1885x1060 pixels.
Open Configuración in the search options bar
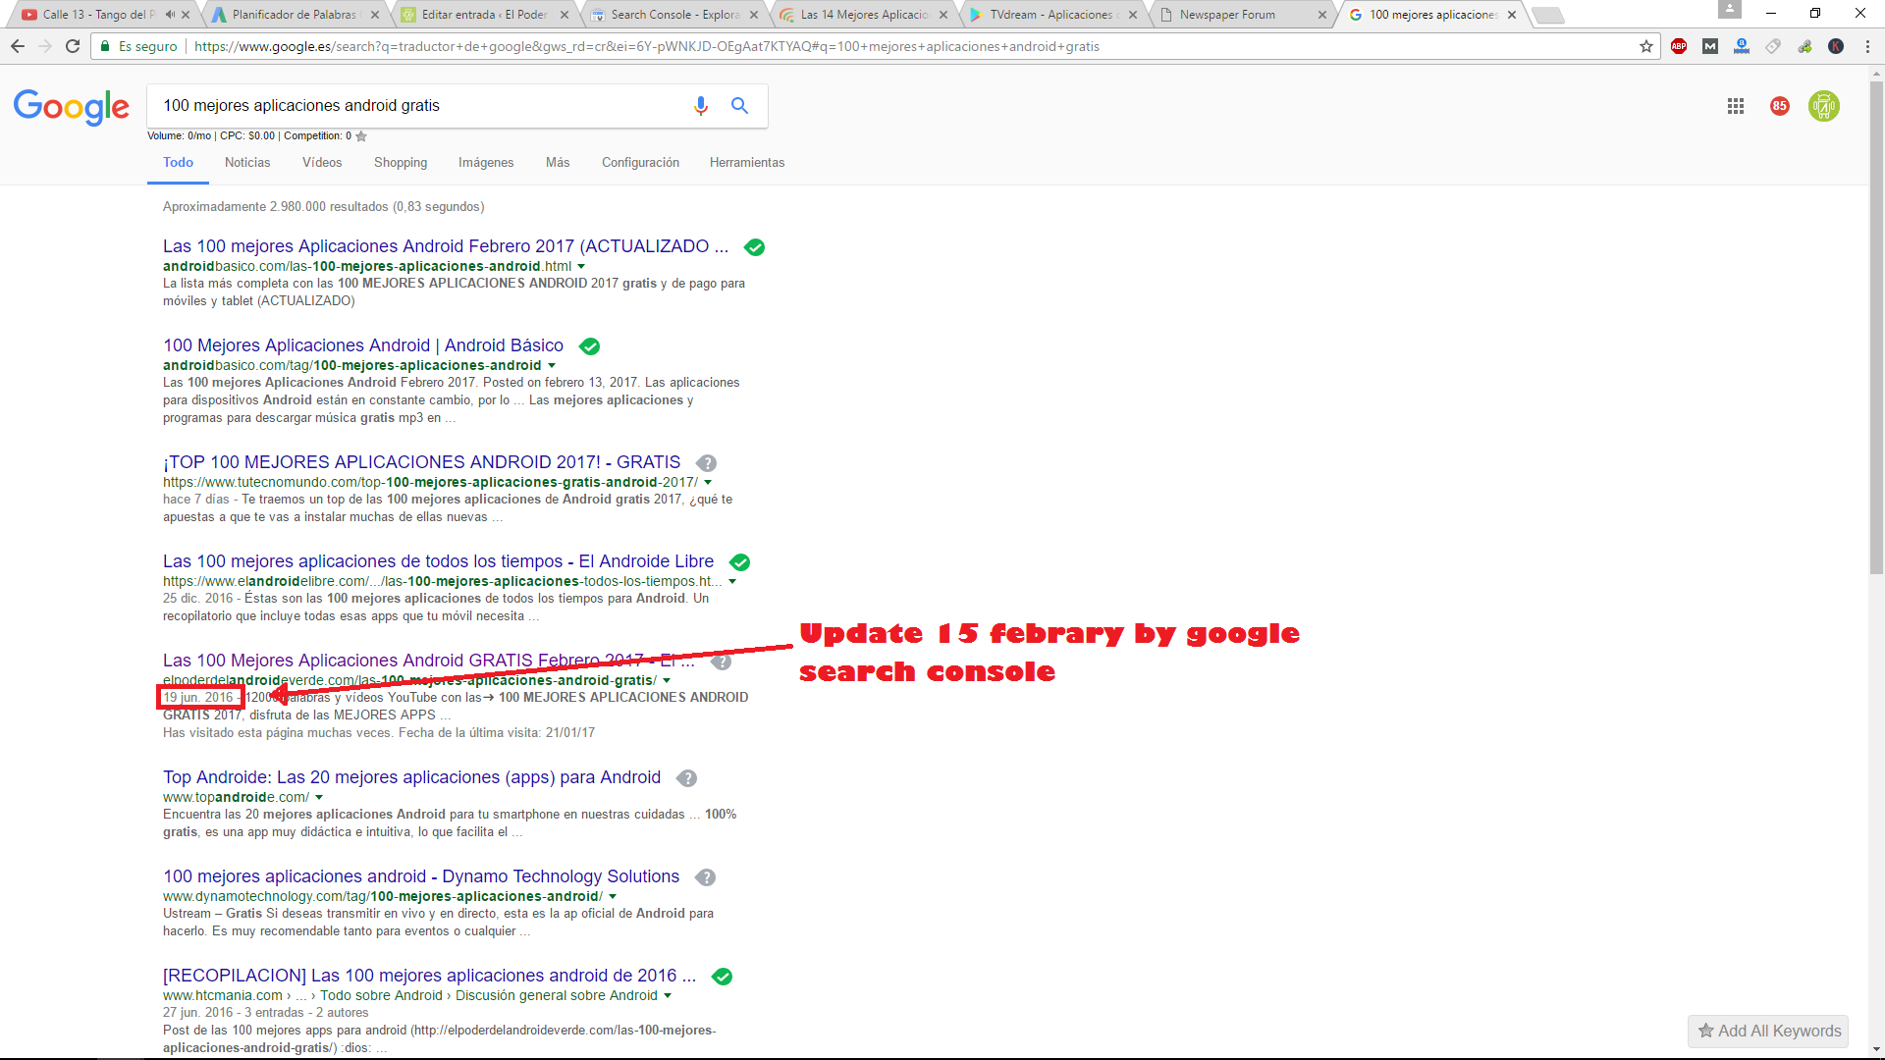(640, 163)
